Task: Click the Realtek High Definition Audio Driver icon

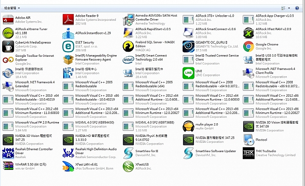Action: pyautogui.click(x=68, y=153)
